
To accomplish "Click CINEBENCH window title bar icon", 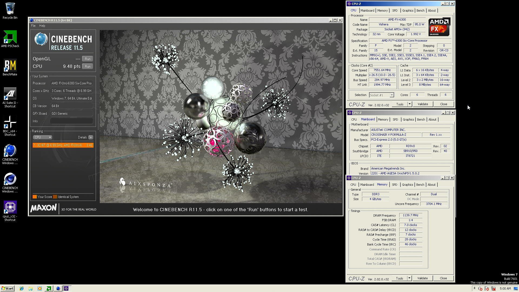I will pos(31,20).
